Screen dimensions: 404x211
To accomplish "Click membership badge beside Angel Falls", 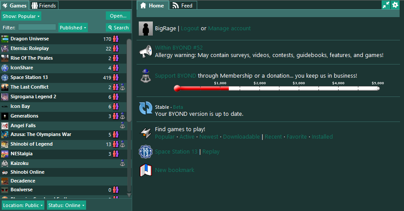I will [x=123, y=125].
